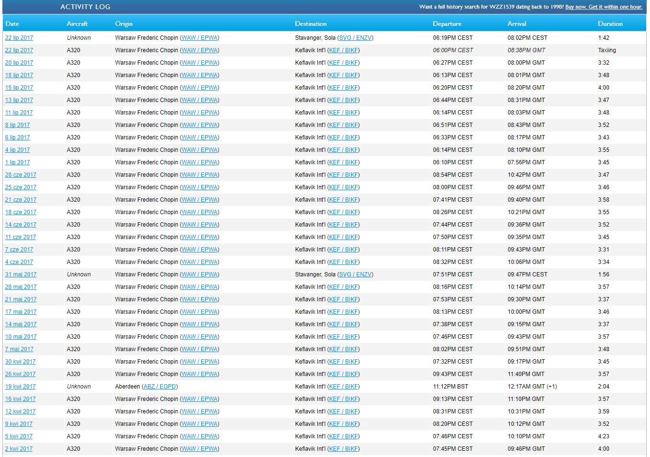Image resolution: width=650 pixels, height=457 pixels.
Task: Open the 7 maj 2017 flight date link
Action: pos(19,349)
